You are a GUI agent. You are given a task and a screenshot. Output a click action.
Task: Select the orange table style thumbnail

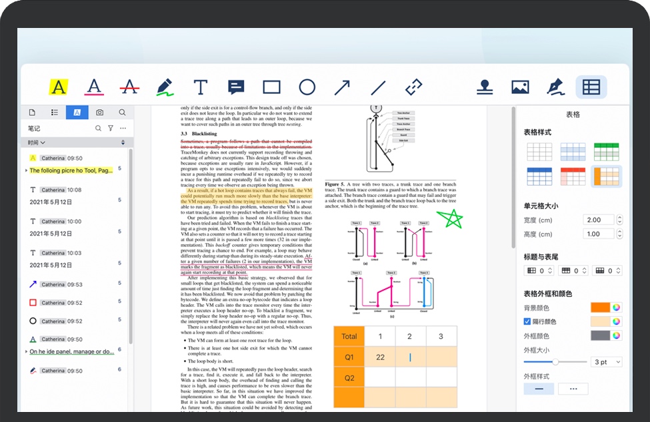(606, 176)
